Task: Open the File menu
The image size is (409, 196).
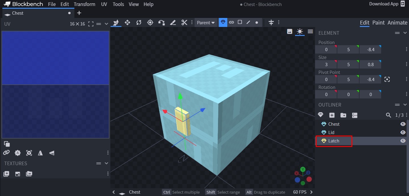Action: tap(52, 4)
